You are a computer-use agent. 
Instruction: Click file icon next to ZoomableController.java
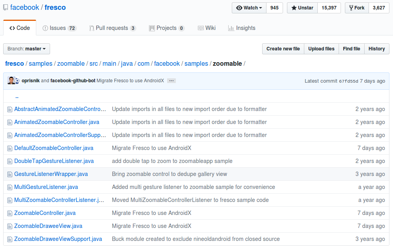click(10, 213)
